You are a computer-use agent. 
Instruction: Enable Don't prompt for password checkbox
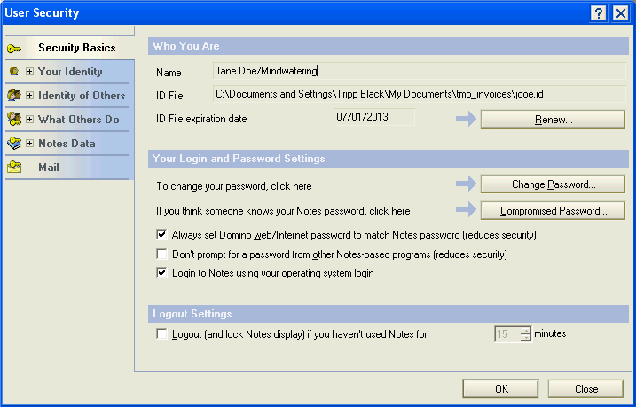pos(161,254)
